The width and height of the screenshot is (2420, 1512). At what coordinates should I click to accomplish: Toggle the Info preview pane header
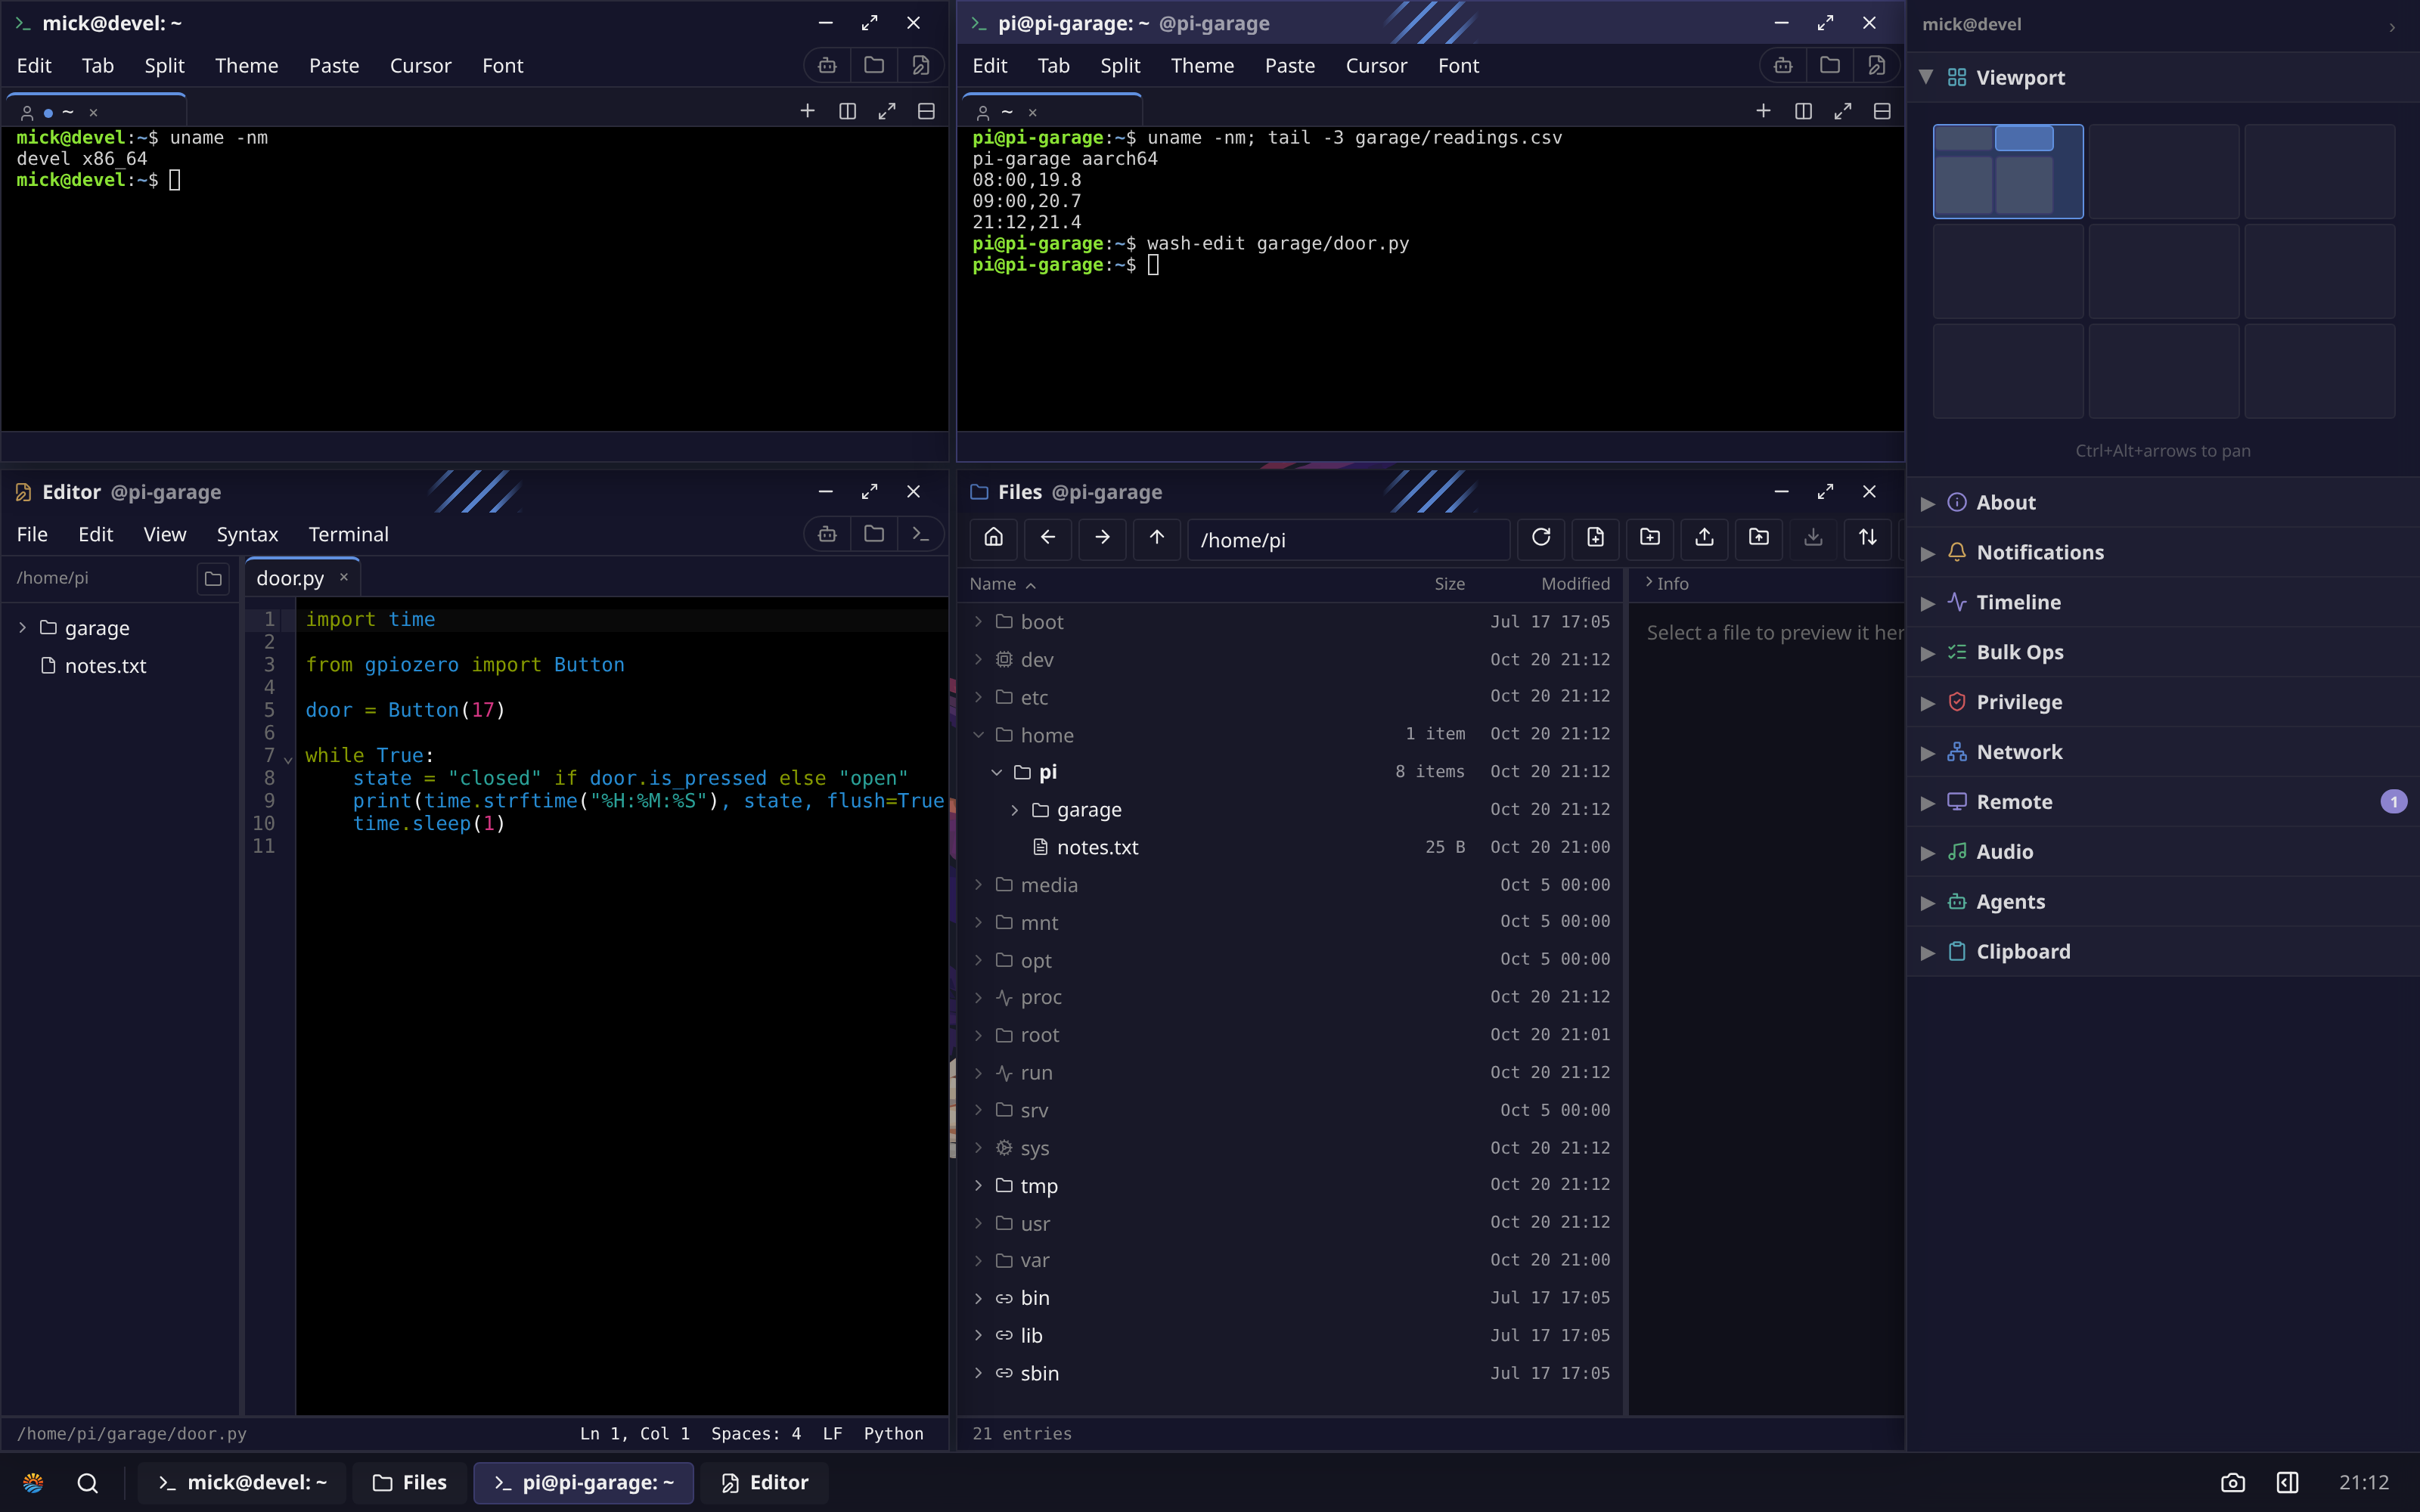[1667, 584]
